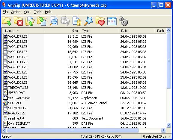
Task: Select file name WORLD2.LZS
Action: click(18, 72)
